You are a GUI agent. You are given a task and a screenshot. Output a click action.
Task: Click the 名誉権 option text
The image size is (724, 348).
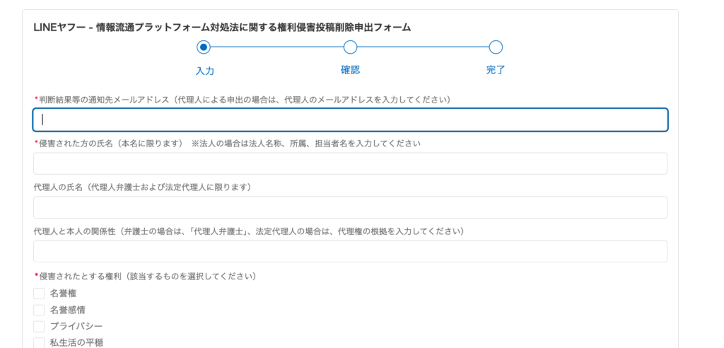click(63, 294)
